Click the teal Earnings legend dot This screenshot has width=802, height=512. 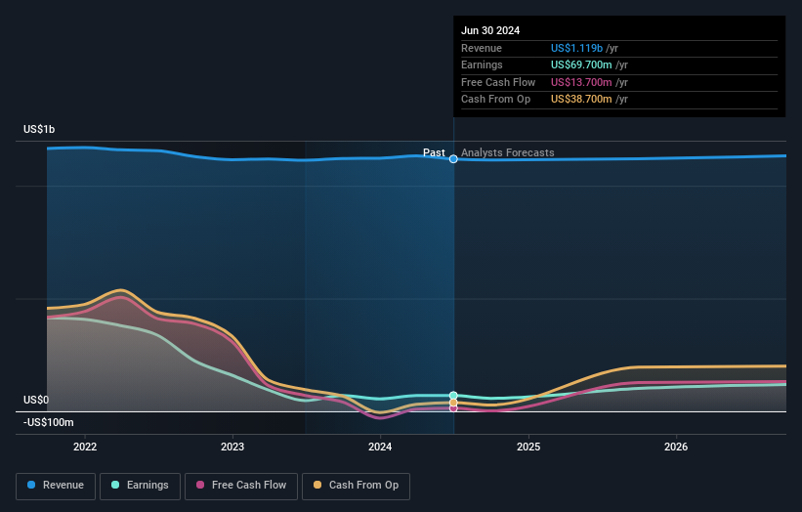coord(115,485)
